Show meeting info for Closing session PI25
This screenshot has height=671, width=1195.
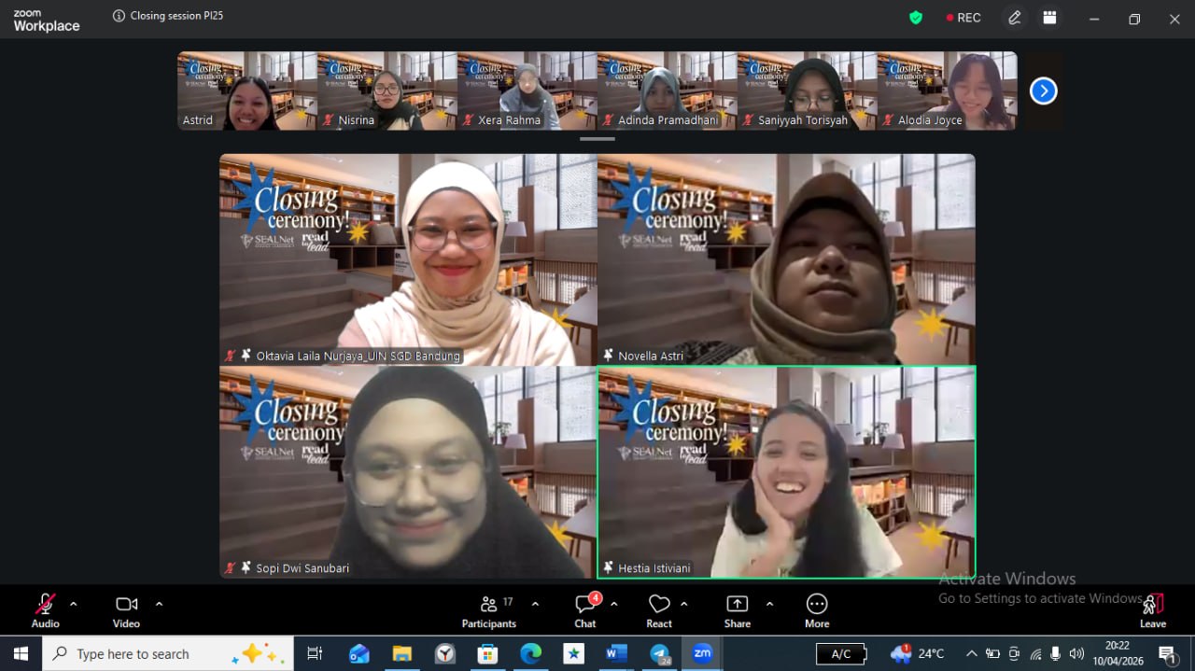[119, 16]
